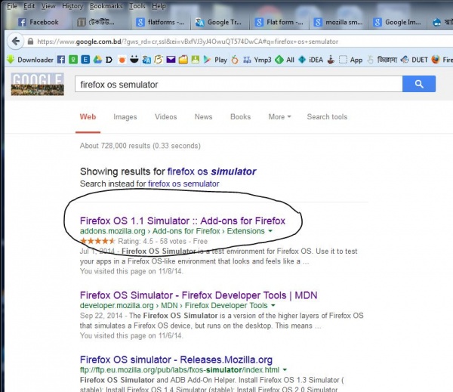The image size is (453, 392).
Task: Open the Play store bookmark
Action: tap(215, 60)
